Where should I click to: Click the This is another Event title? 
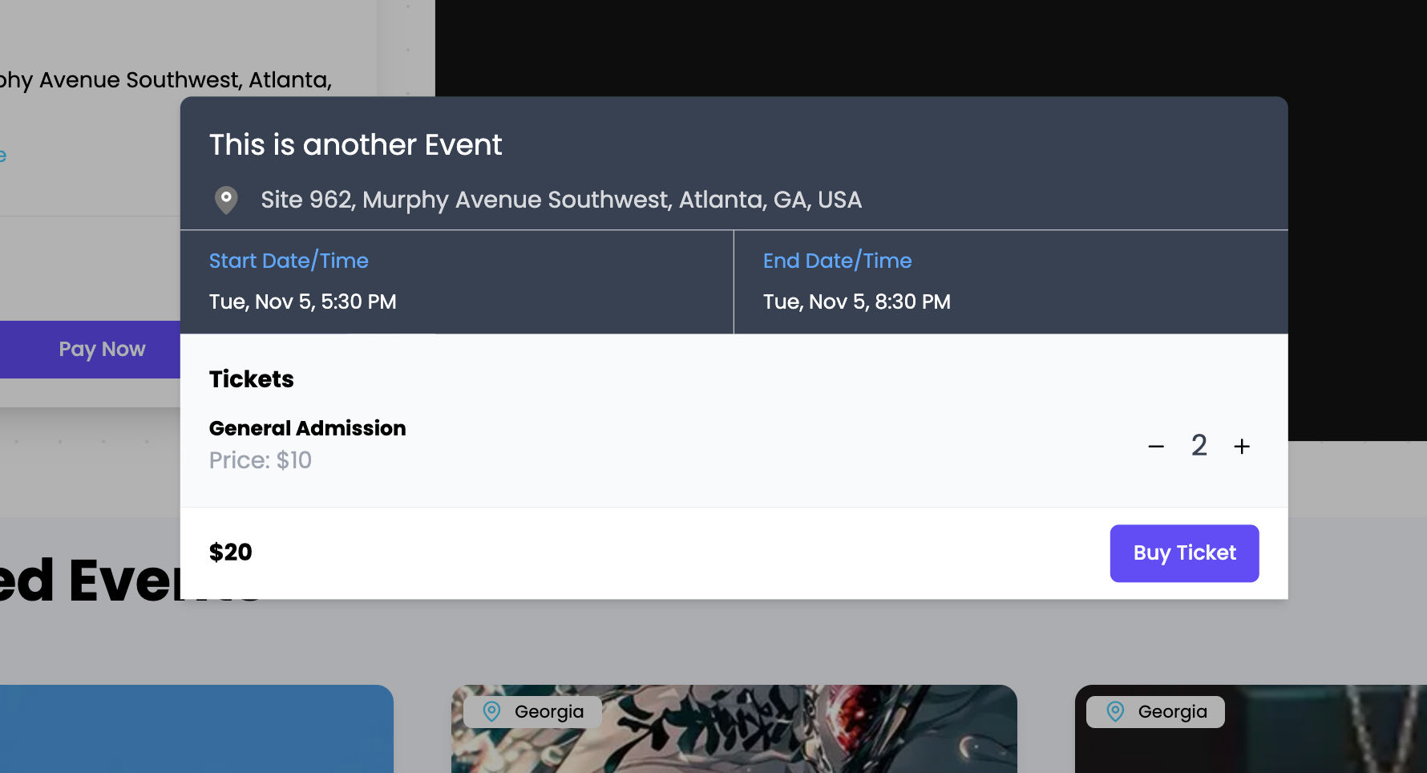pos(355,145)
